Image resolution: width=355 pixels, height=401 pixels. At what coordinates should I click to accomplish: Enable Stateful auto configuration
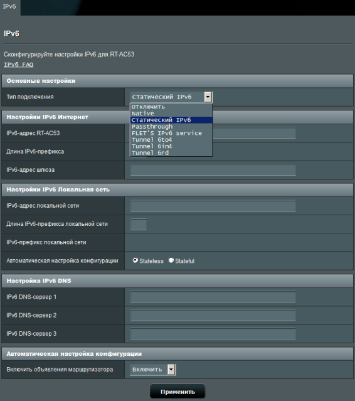[x=171, y=260]
